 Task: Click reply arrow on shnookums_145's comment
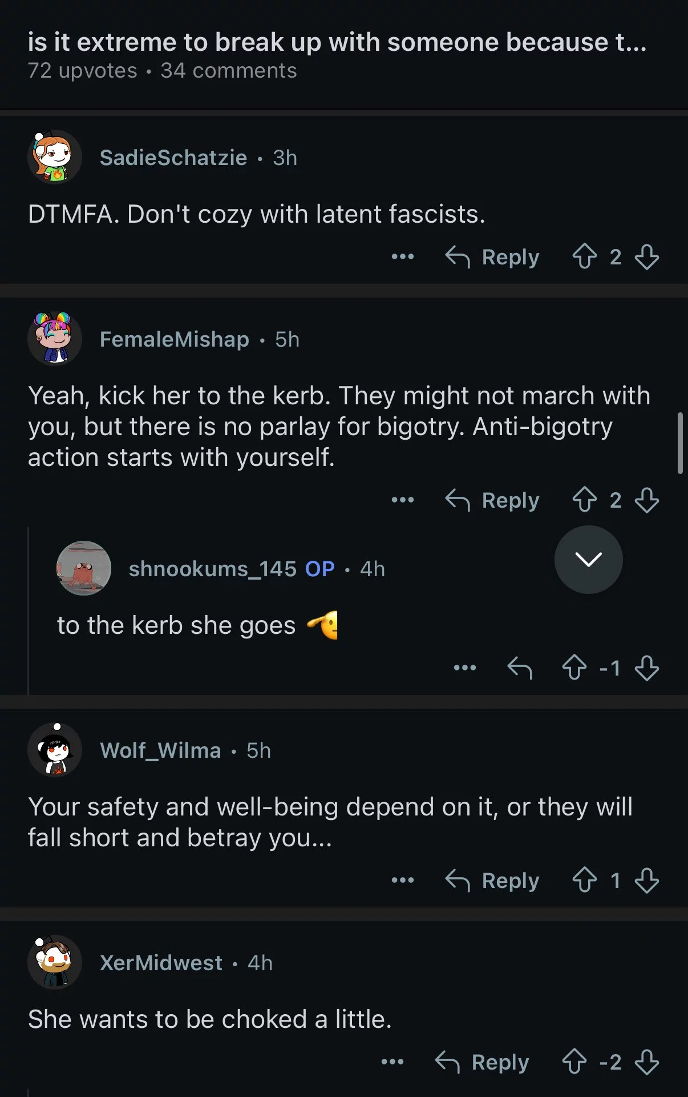[x=519, y=668]
